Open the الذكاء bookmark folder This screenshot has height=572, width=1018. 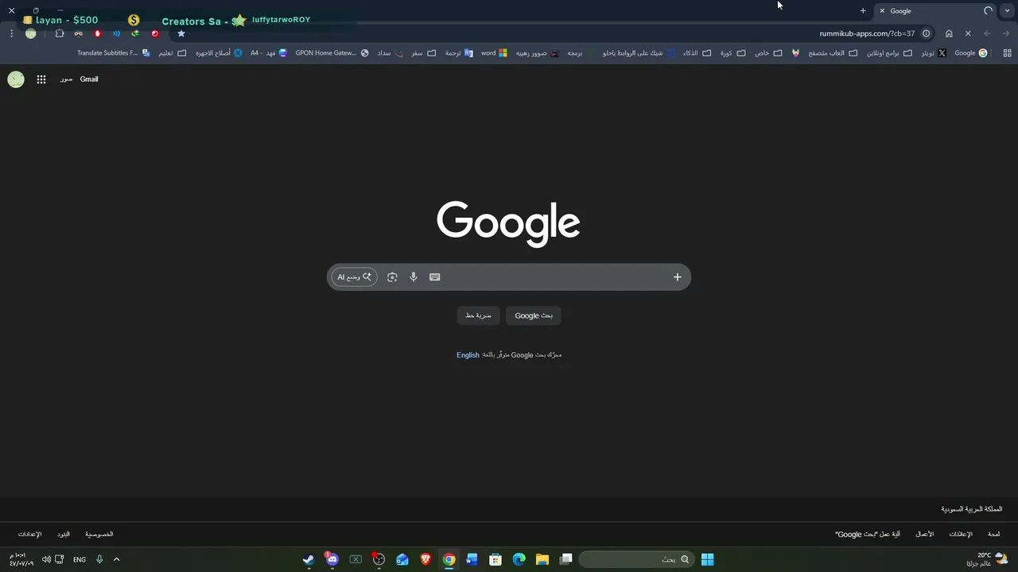click(697, 53)
